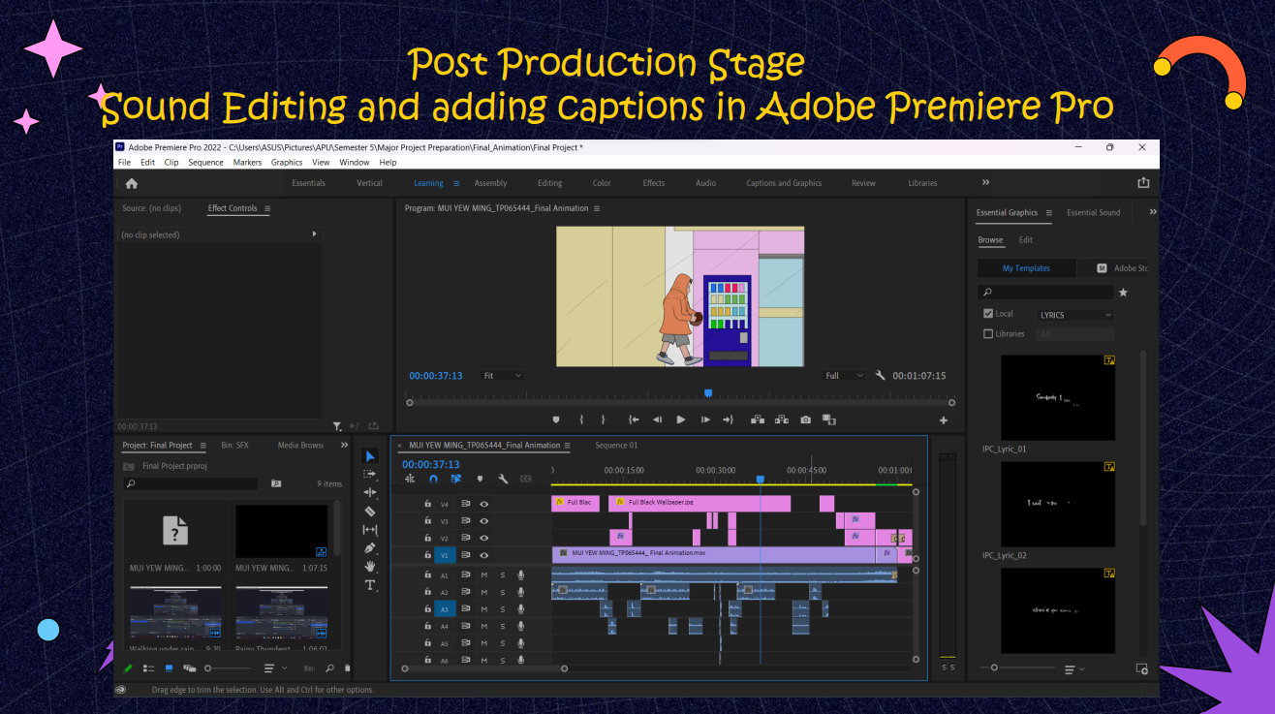Switch to the Color workspace

click(x=602, y=183)
